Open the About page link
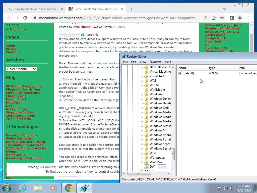 point(11,46)
